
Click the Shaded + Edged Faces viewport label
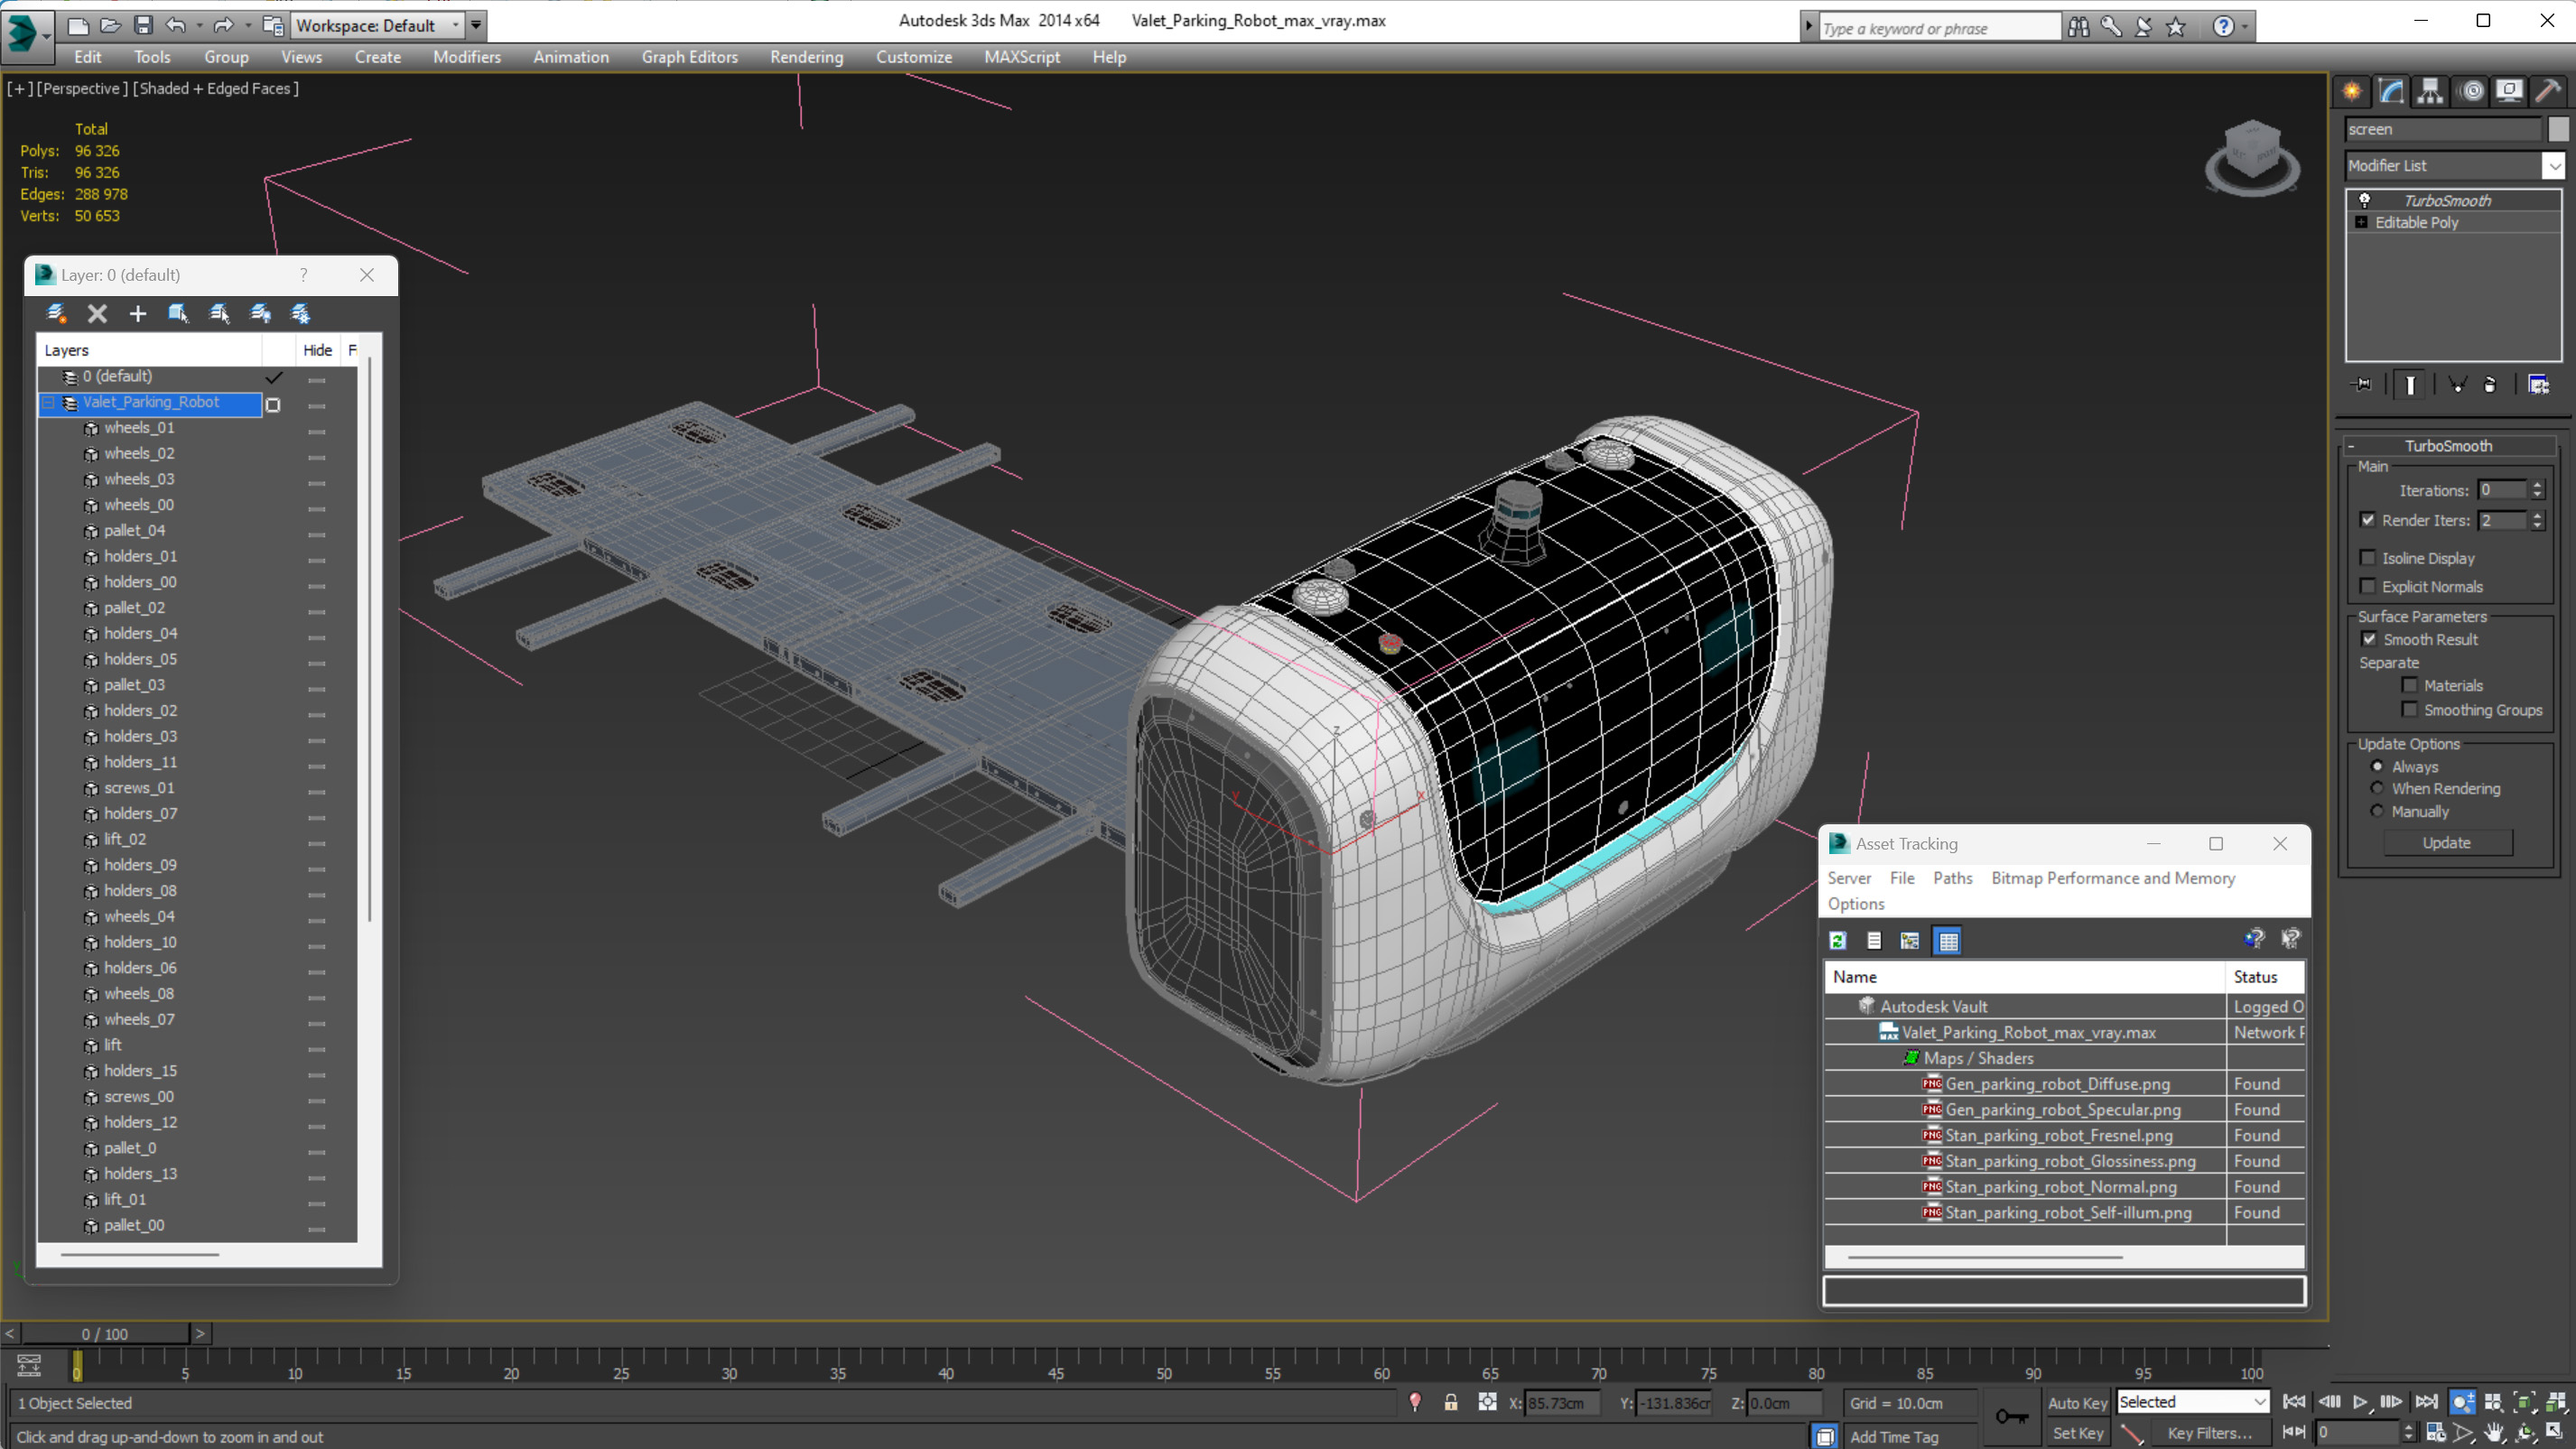click(x=215, y=88)
